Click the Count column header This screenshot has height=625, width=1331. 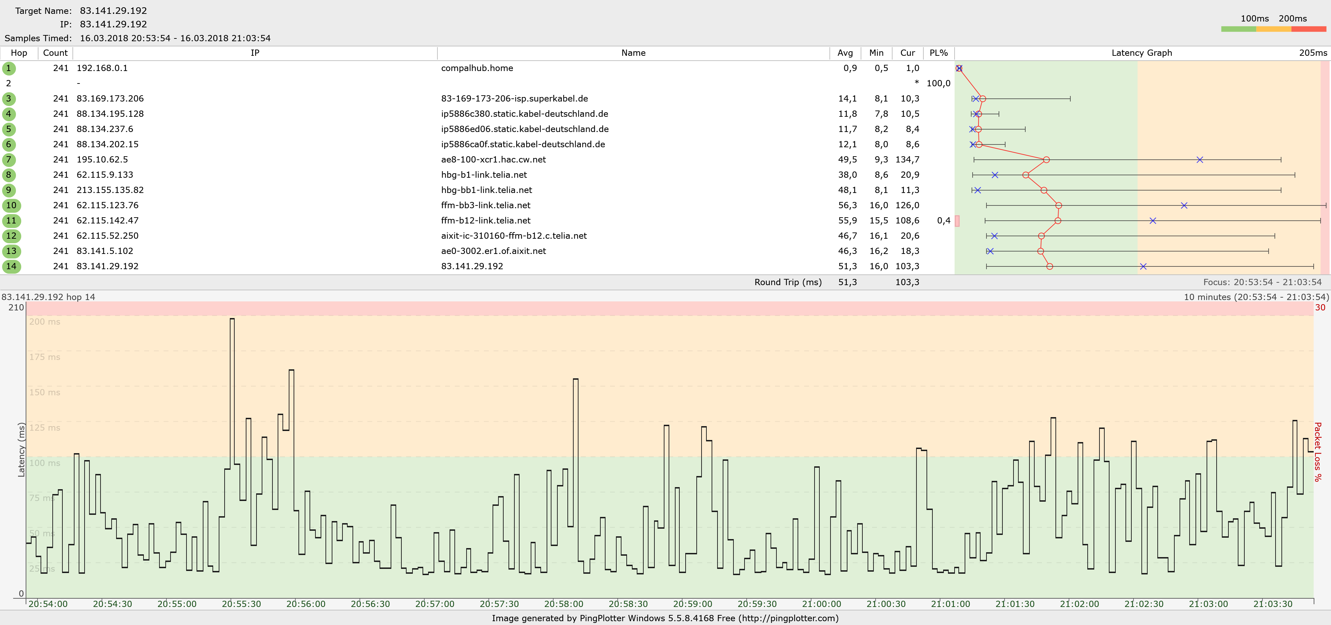pos(55,53)
